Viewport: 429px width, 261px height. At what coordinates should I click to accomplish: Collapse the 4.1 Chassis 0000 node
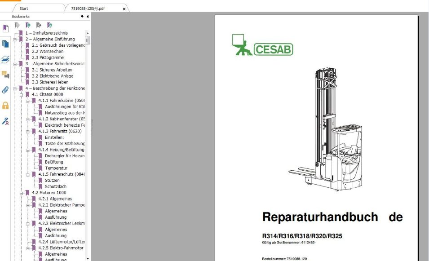[x=22, y=95]
